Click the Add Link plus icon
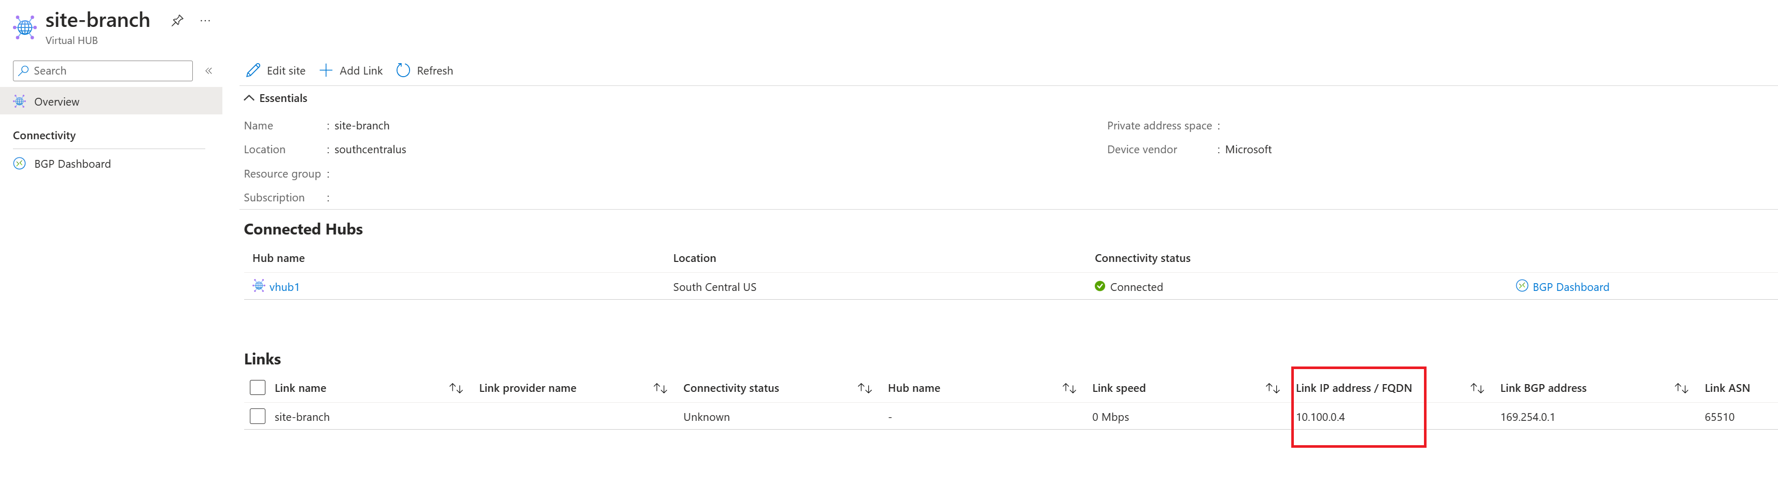The height and width of the screenshot is (484, 1778). pyautogui.click(x=326, y=70)
